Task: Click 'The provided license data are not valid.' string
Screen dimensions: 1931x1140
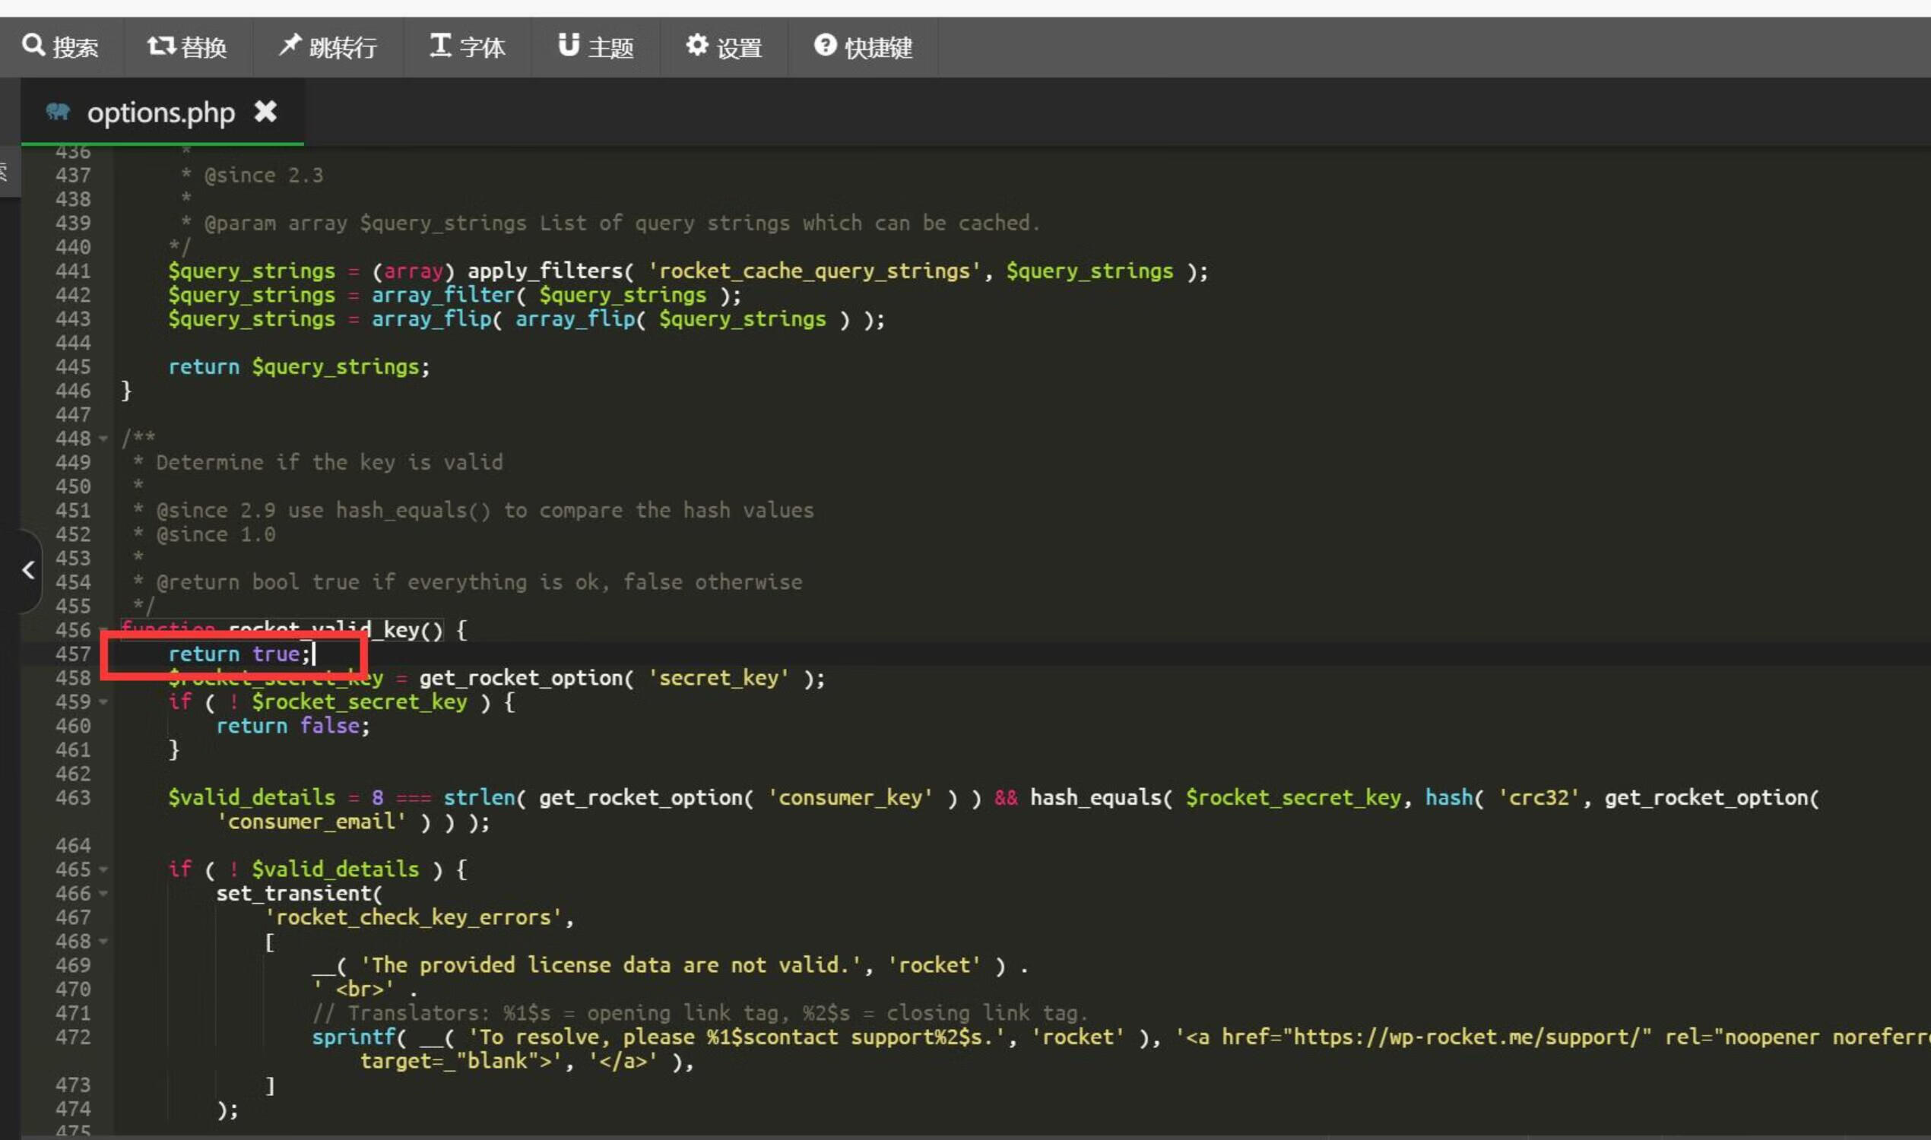Action: pos(610,966)
